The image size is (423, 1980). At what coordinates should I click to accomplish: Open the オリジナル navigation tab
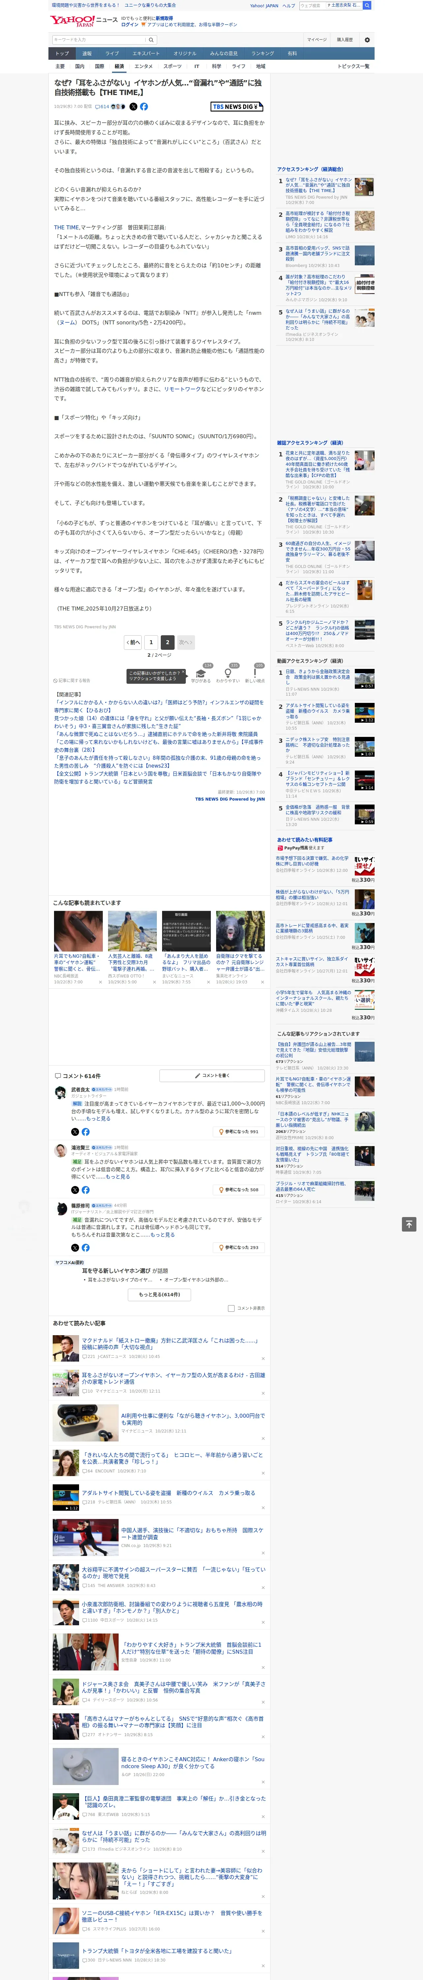pos(185,54)
